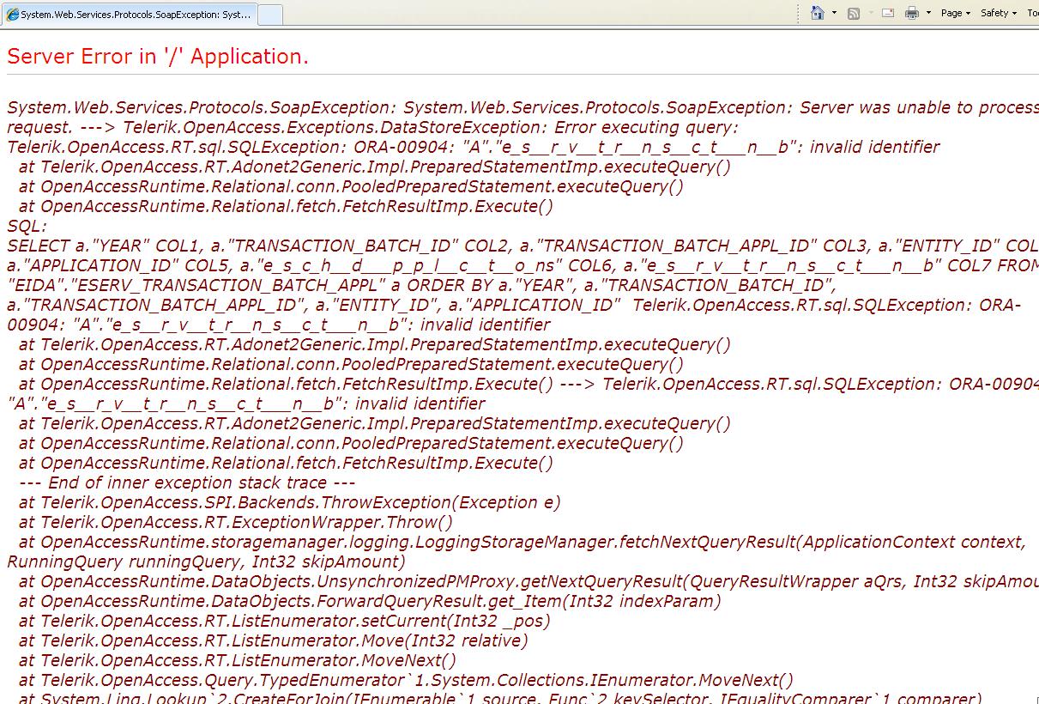
Task: Click the '"EIDA"."ESERV_TRANSACTION_BATCH_APPL" a ORDER BY' line
Action: point(421,285)
